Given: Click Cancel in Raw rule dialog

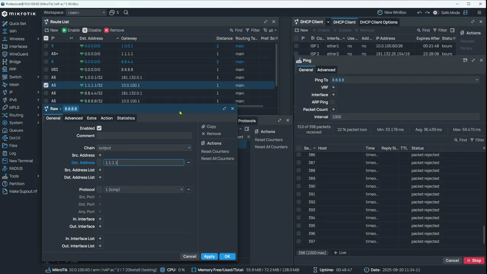Looking at the screenshot, I should tap(189, 256).
